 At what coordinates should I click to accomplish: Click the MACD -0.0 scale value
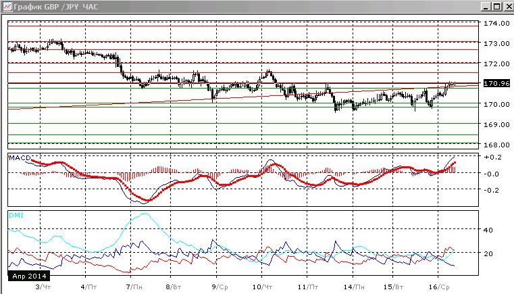[492, 174]
